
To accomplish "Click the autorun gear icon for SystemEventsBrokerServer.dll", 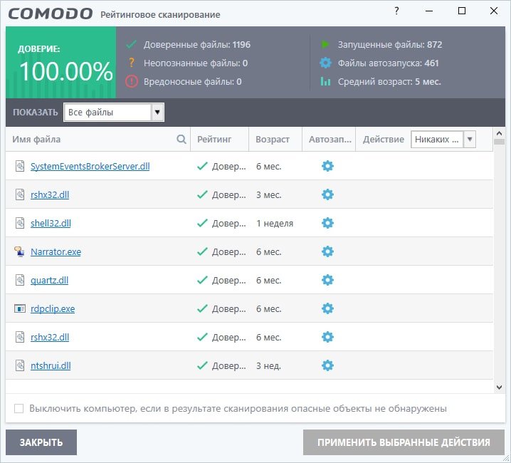I will [327, 166].
